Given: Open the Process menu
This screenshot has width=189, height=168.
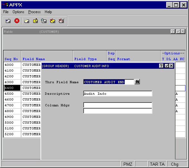Looking at the screenshot, I should click(34, 12).
